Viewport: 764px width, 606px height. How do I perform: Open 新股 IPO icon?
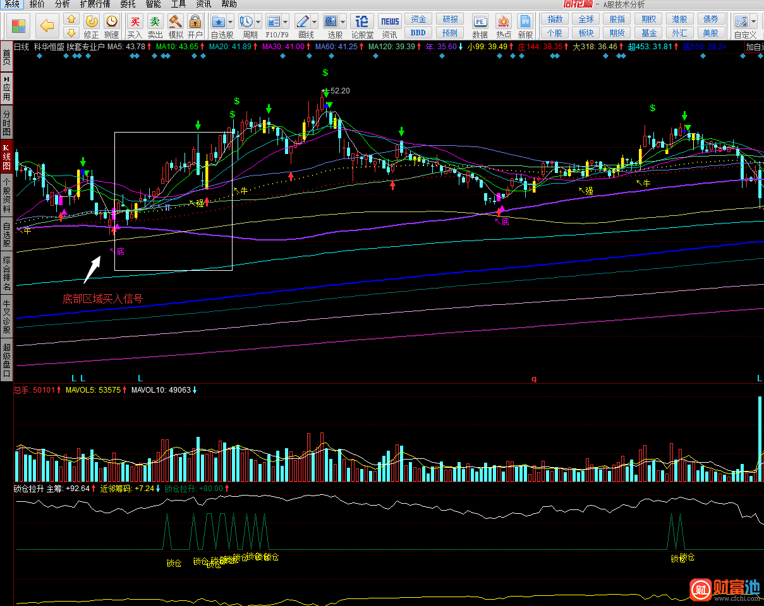pyautogui.click(x=525, y=26)
